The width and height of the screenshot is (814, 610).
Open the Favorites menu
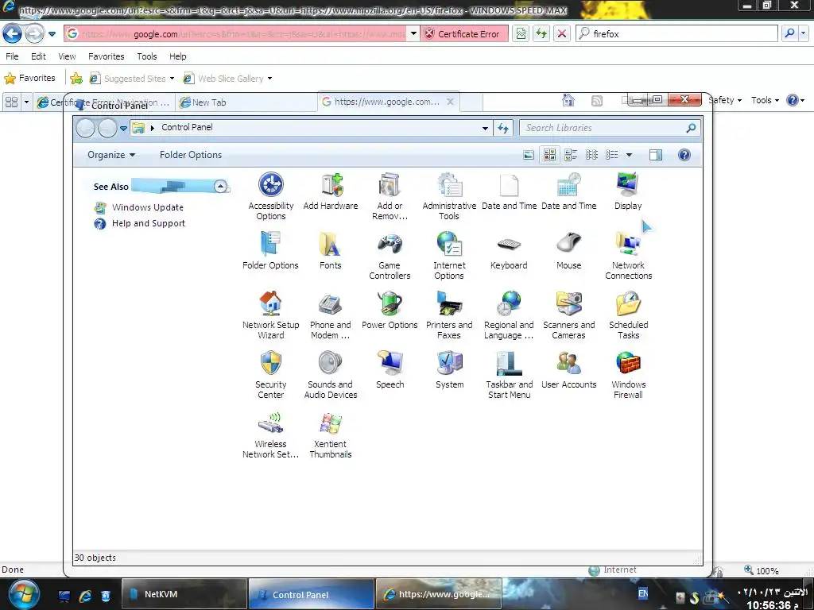point(107,56)
